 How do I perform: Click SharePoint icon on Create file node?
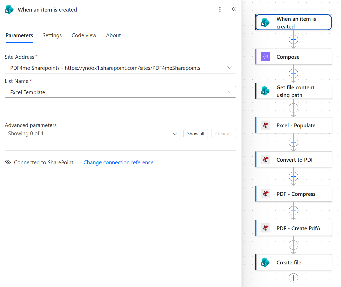265,262
